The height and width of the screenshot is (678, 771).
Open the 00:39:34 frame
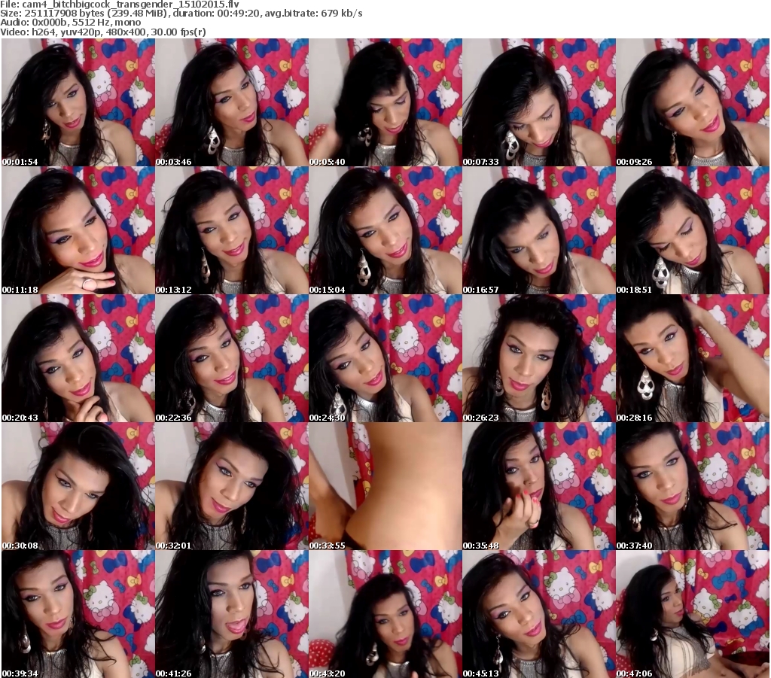78,614
